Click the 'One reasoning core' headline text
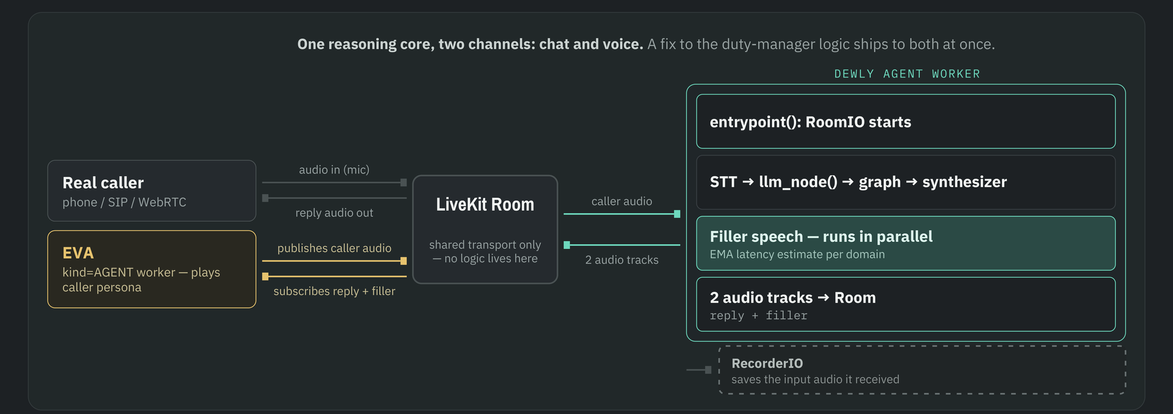The width and height of the screenshot is (1173, 414). [470, 44]
